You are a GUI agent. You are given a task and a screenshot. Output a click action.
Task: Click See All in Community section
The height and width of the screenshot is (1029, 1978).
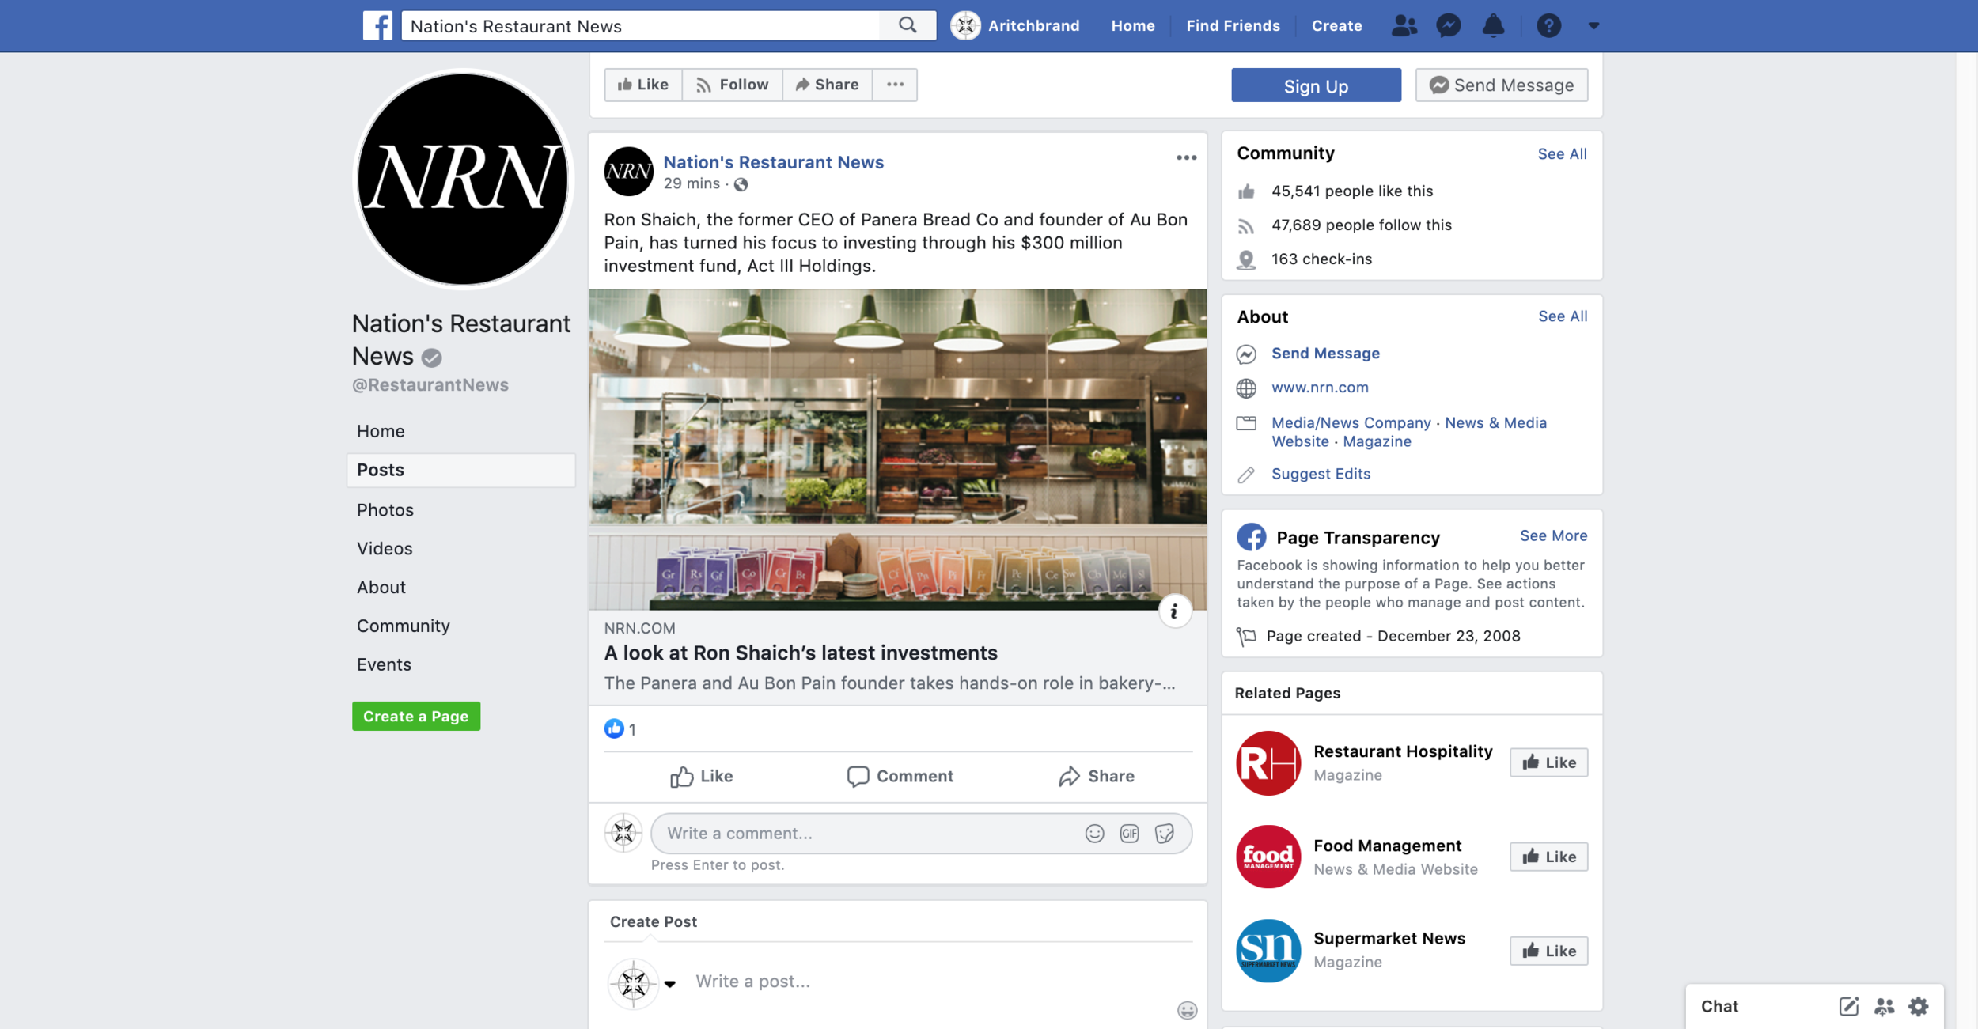(1562, 153)
